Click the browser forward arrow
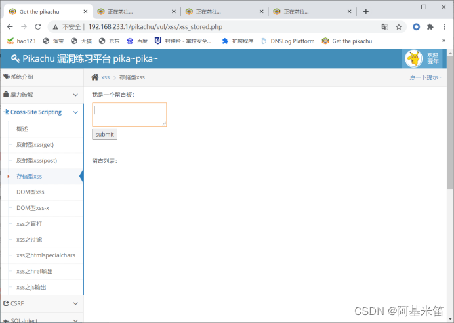This screenshot has width=454, height=323. [24, 27]
